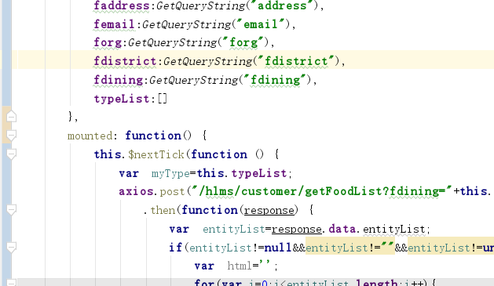The image size is (494, 286).
Task: Click the "fdining" string argument of GetQueryString
Action: point(275,80)
